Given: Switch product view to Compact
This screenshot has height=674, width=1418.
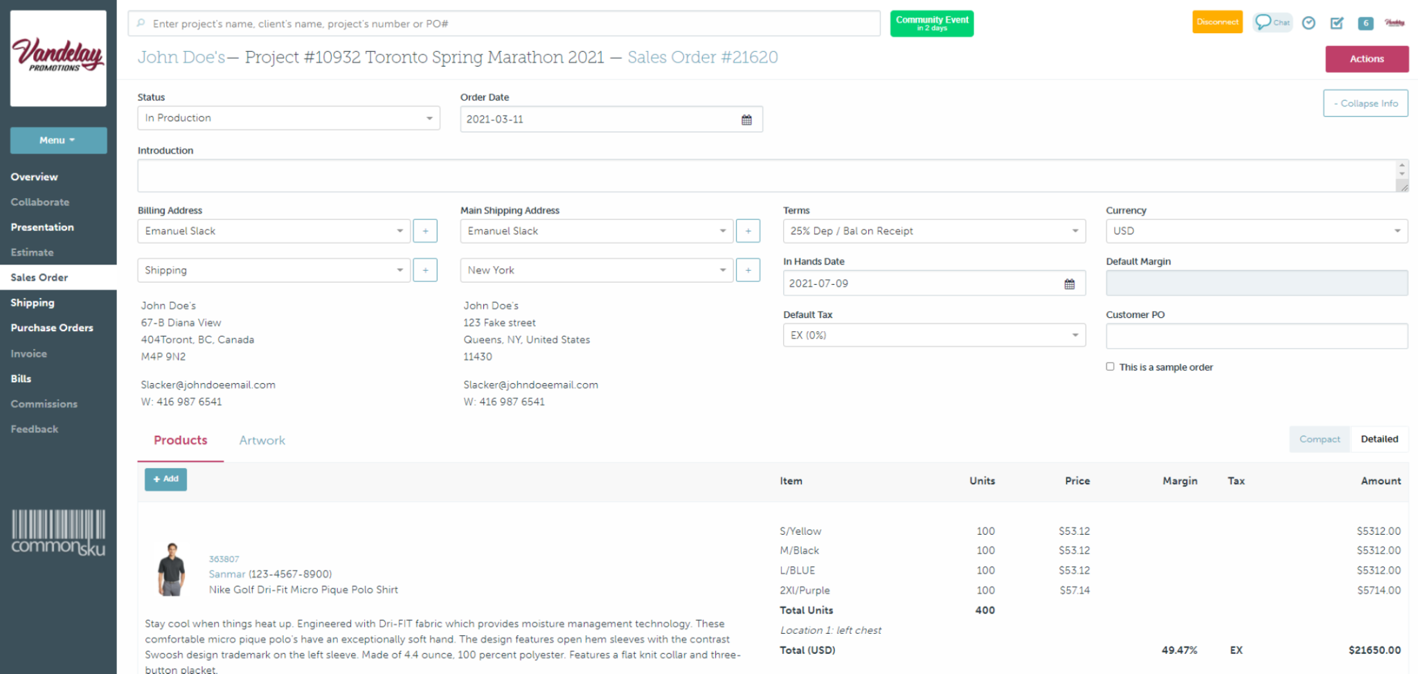Looking at the screenshot, I should pos(1320,439).
